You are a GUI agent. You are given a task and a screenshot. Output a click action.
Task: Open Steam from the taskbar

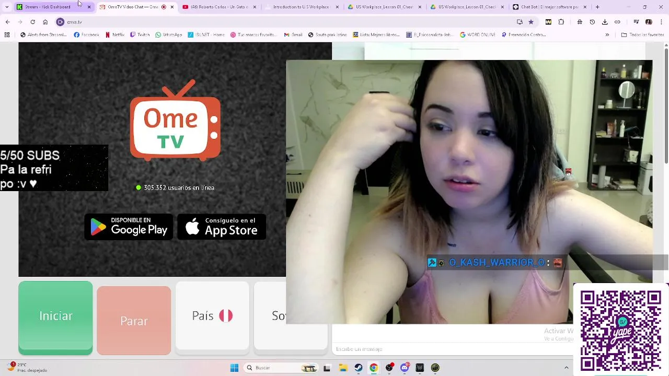point(358,368)
